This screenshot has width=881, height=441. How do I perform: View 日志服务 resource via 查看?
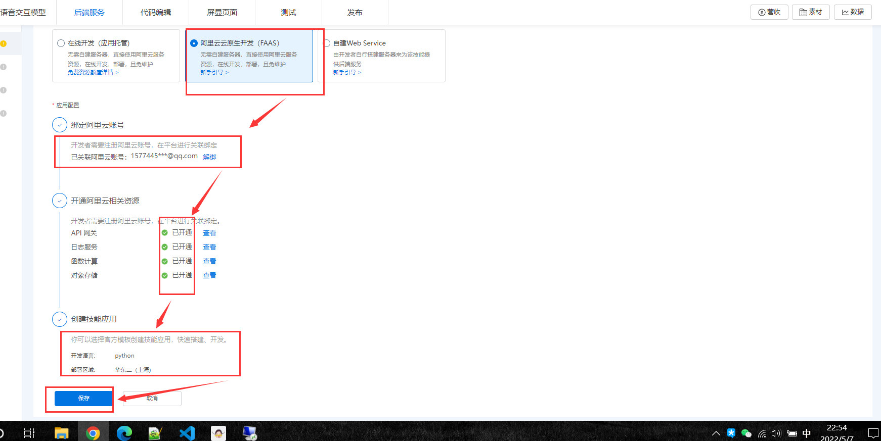(x=209, y=247)
